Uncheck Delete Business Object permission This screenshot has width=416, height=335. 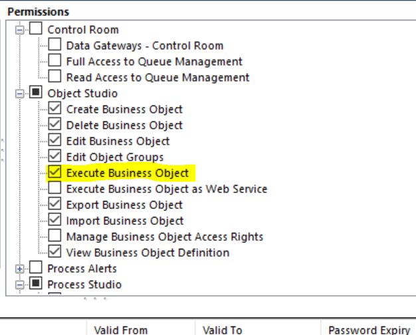tap(54, 125)
